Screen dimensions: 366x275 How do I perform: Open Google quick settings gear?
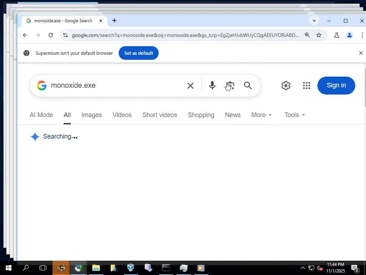coord(286,86)
